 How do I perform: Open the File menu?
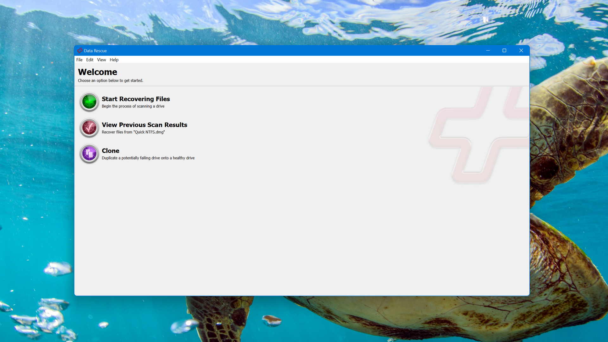[x=79, y=60]
